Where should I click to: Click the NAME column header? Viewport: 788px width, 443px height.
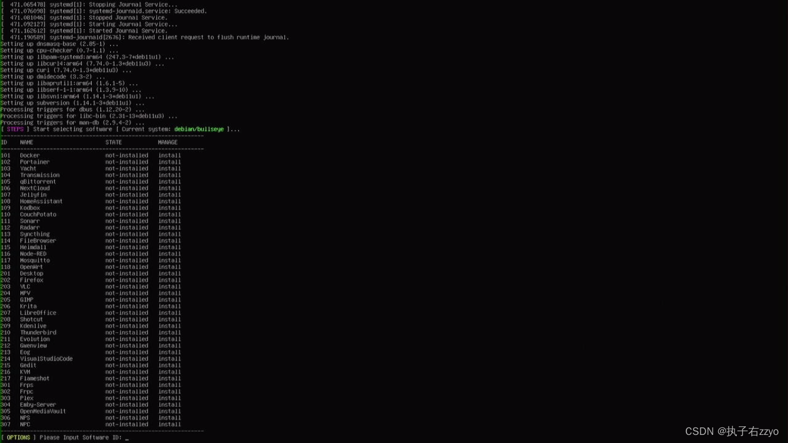coord(27,142)
